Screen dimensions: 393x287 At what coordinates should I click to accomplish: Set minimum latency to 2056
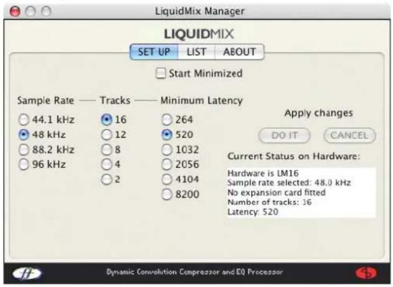167,164
